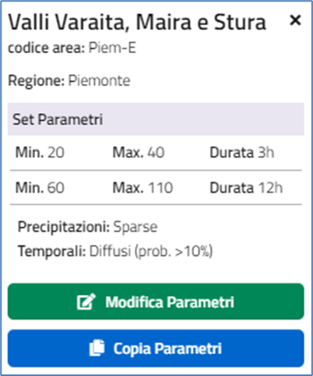313x376 pixels.
Task: Select the first parameter row
Action: 156,153
